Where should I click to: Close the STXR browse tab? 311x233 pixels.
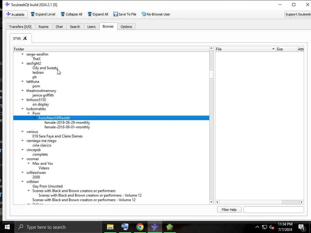[x=25, y=38]
